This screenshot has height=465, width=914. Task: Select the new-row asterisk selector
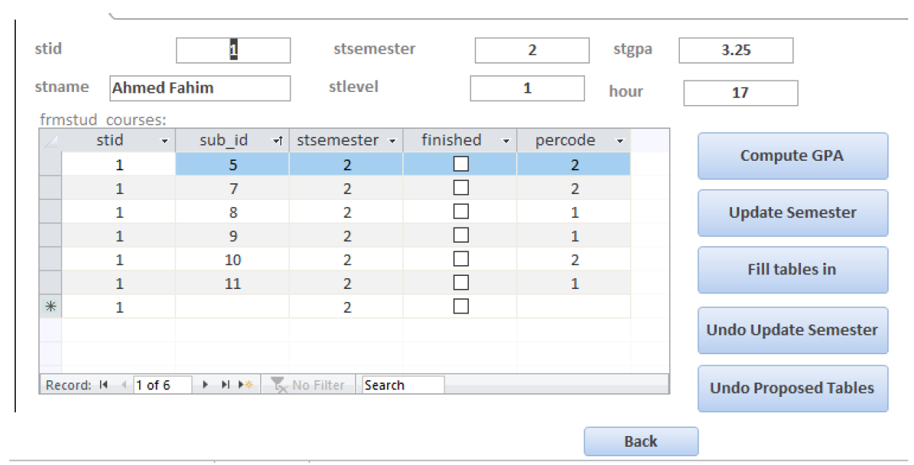tap(51, 307)
